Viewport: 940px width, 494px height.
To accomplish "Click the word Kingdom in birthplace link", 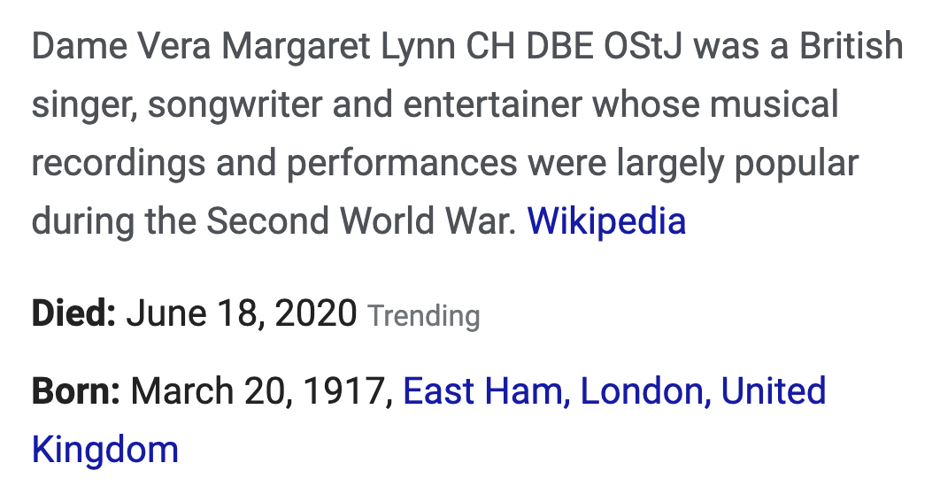I will [x=105, y=450].
